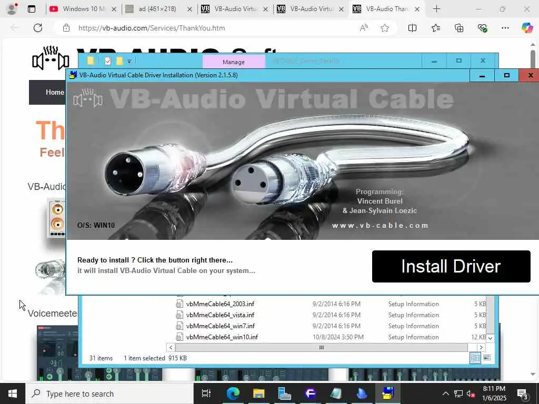The width and height of the screenshot is (539, 404).
Task: Open the notification center icon
Action: click(x=522, y=393)
